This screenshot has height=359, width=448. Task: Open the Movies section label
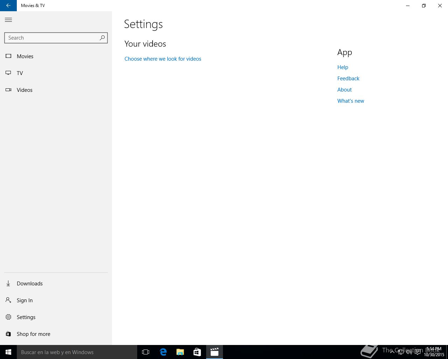[x=25, y=56]
